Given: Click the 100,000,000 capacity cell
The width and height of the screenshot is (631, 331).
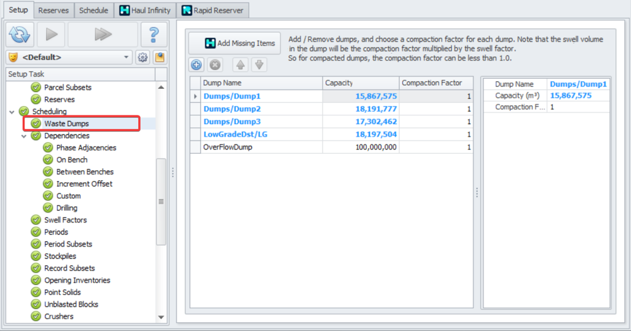Looking at the screenshot, I should tap(361, 147).
